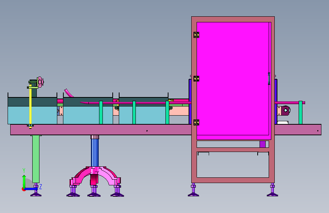Select the tripod's right leveling foot
Image resolution: width=329 pixels, height=213 pixels.
click(x=117, y=191)
